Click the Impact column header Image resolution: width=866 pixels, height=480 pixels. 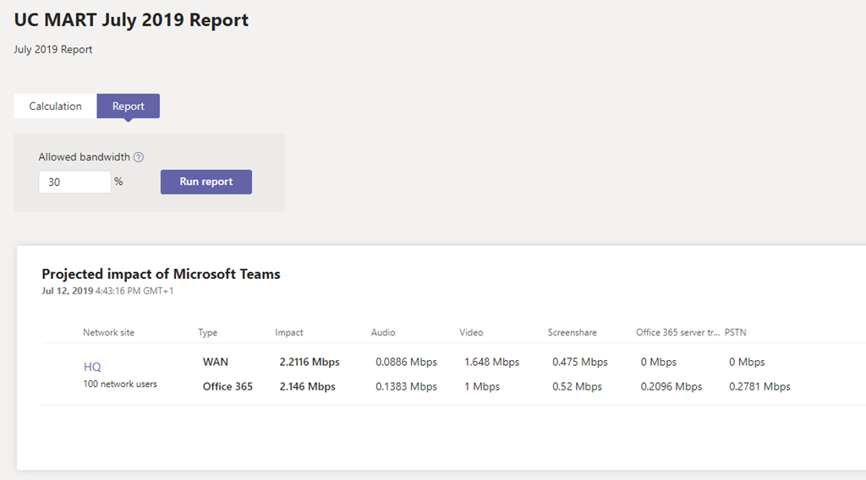pos(289,333)
